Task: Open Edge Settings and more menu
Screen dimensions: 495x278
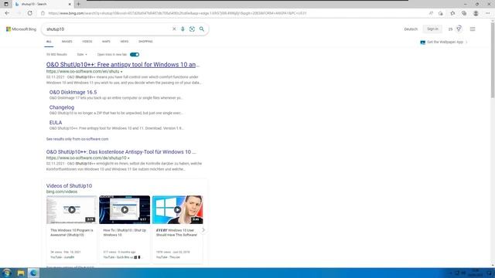Action: [x=488, y=13]
